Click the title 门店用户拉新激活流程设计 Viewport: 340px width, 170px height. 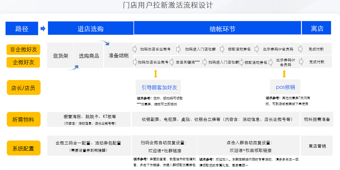click(x=168, y=5)
